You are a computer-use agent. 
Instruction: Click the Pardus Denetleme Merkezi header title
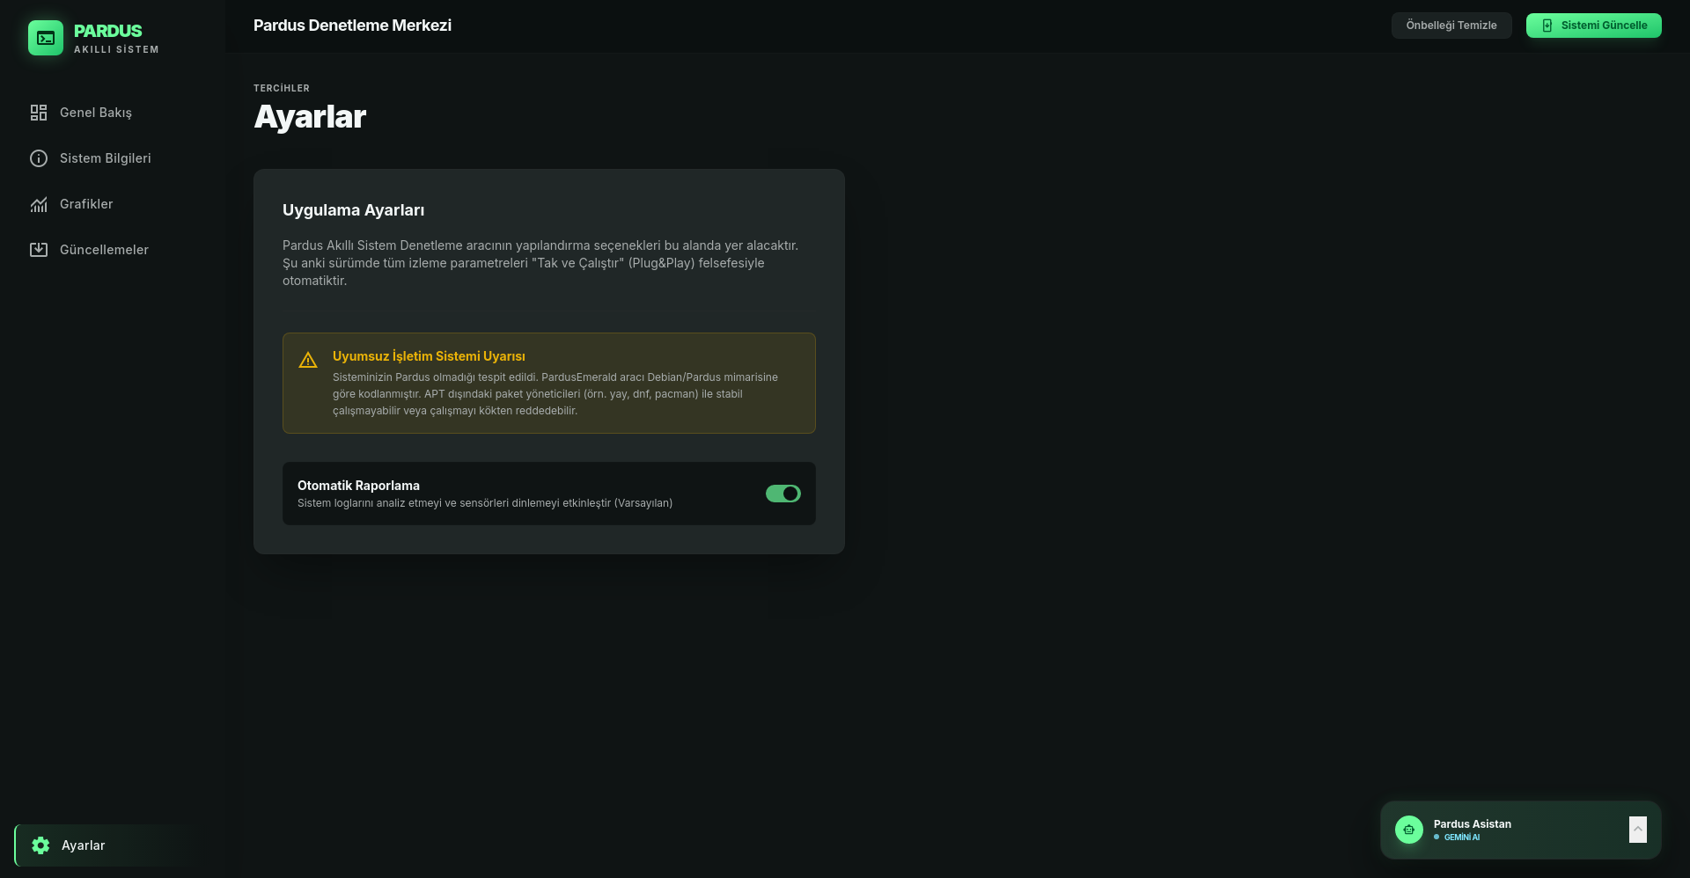(x=352, y=26)
